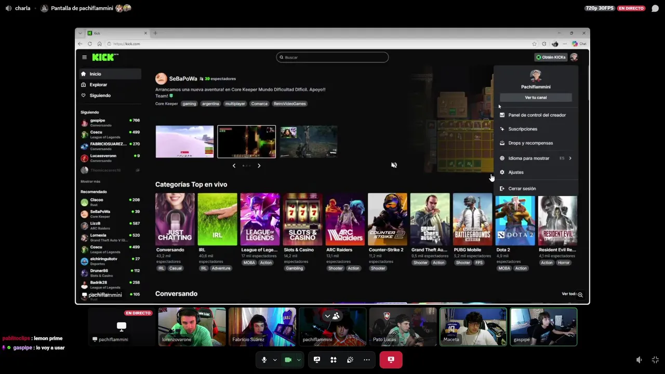
Task: Open Suscripciones menu entry
Action: [x=536, y=129]
